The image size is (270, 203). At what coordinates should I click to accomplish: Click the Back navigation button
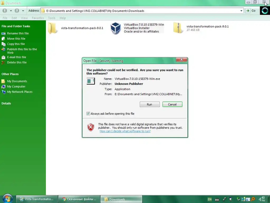tap(5, 11)
